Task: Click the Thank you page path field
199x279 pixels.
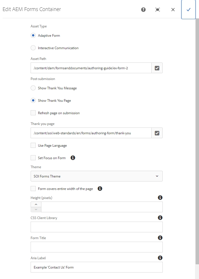Action: (91, 133)
